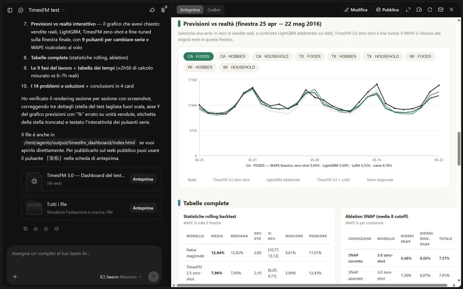Share the assistant message via the arrow icon
The image size is (463, 289).
tap(36, 229)
